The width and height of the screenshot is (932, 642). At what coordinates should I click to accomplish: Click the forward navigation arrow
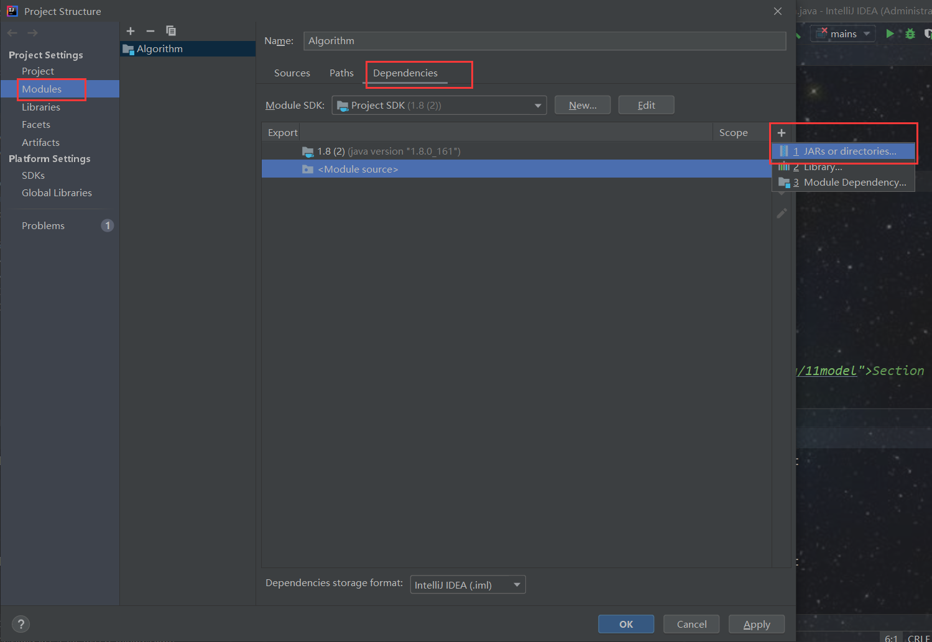(32, 33)
